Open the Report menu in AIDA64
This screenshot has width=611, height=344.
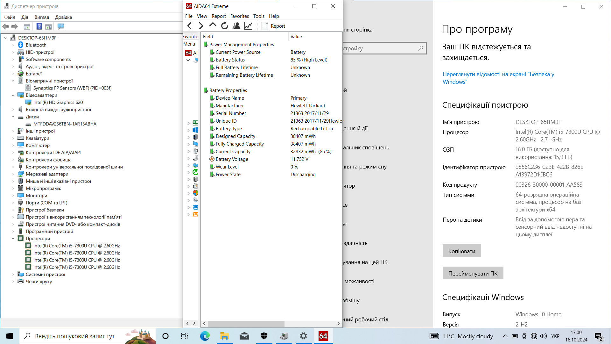219,16
